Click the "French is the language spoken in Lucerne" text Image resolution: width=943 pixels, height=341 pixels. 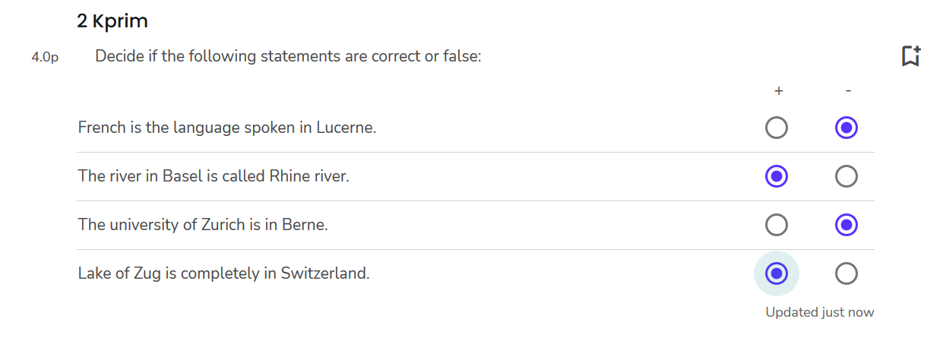(x=226, y=128)
